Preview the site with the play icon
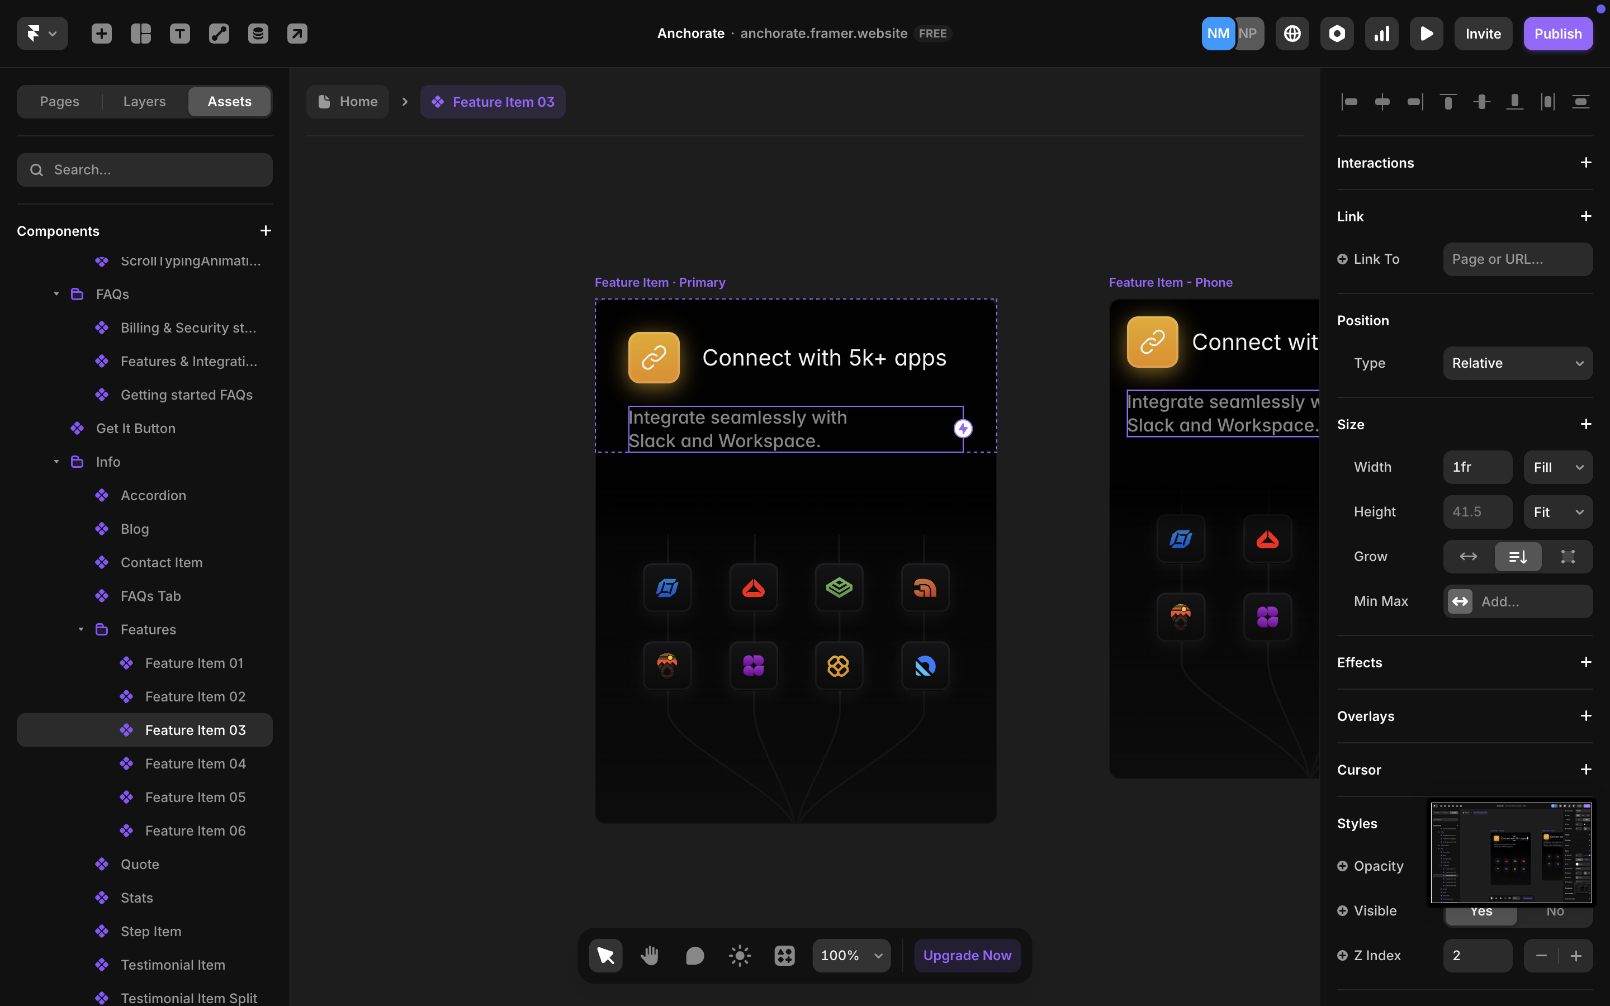 coord(1426,34)
